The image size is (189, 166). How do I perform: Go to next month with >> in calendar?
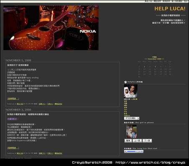pos(163,59)
